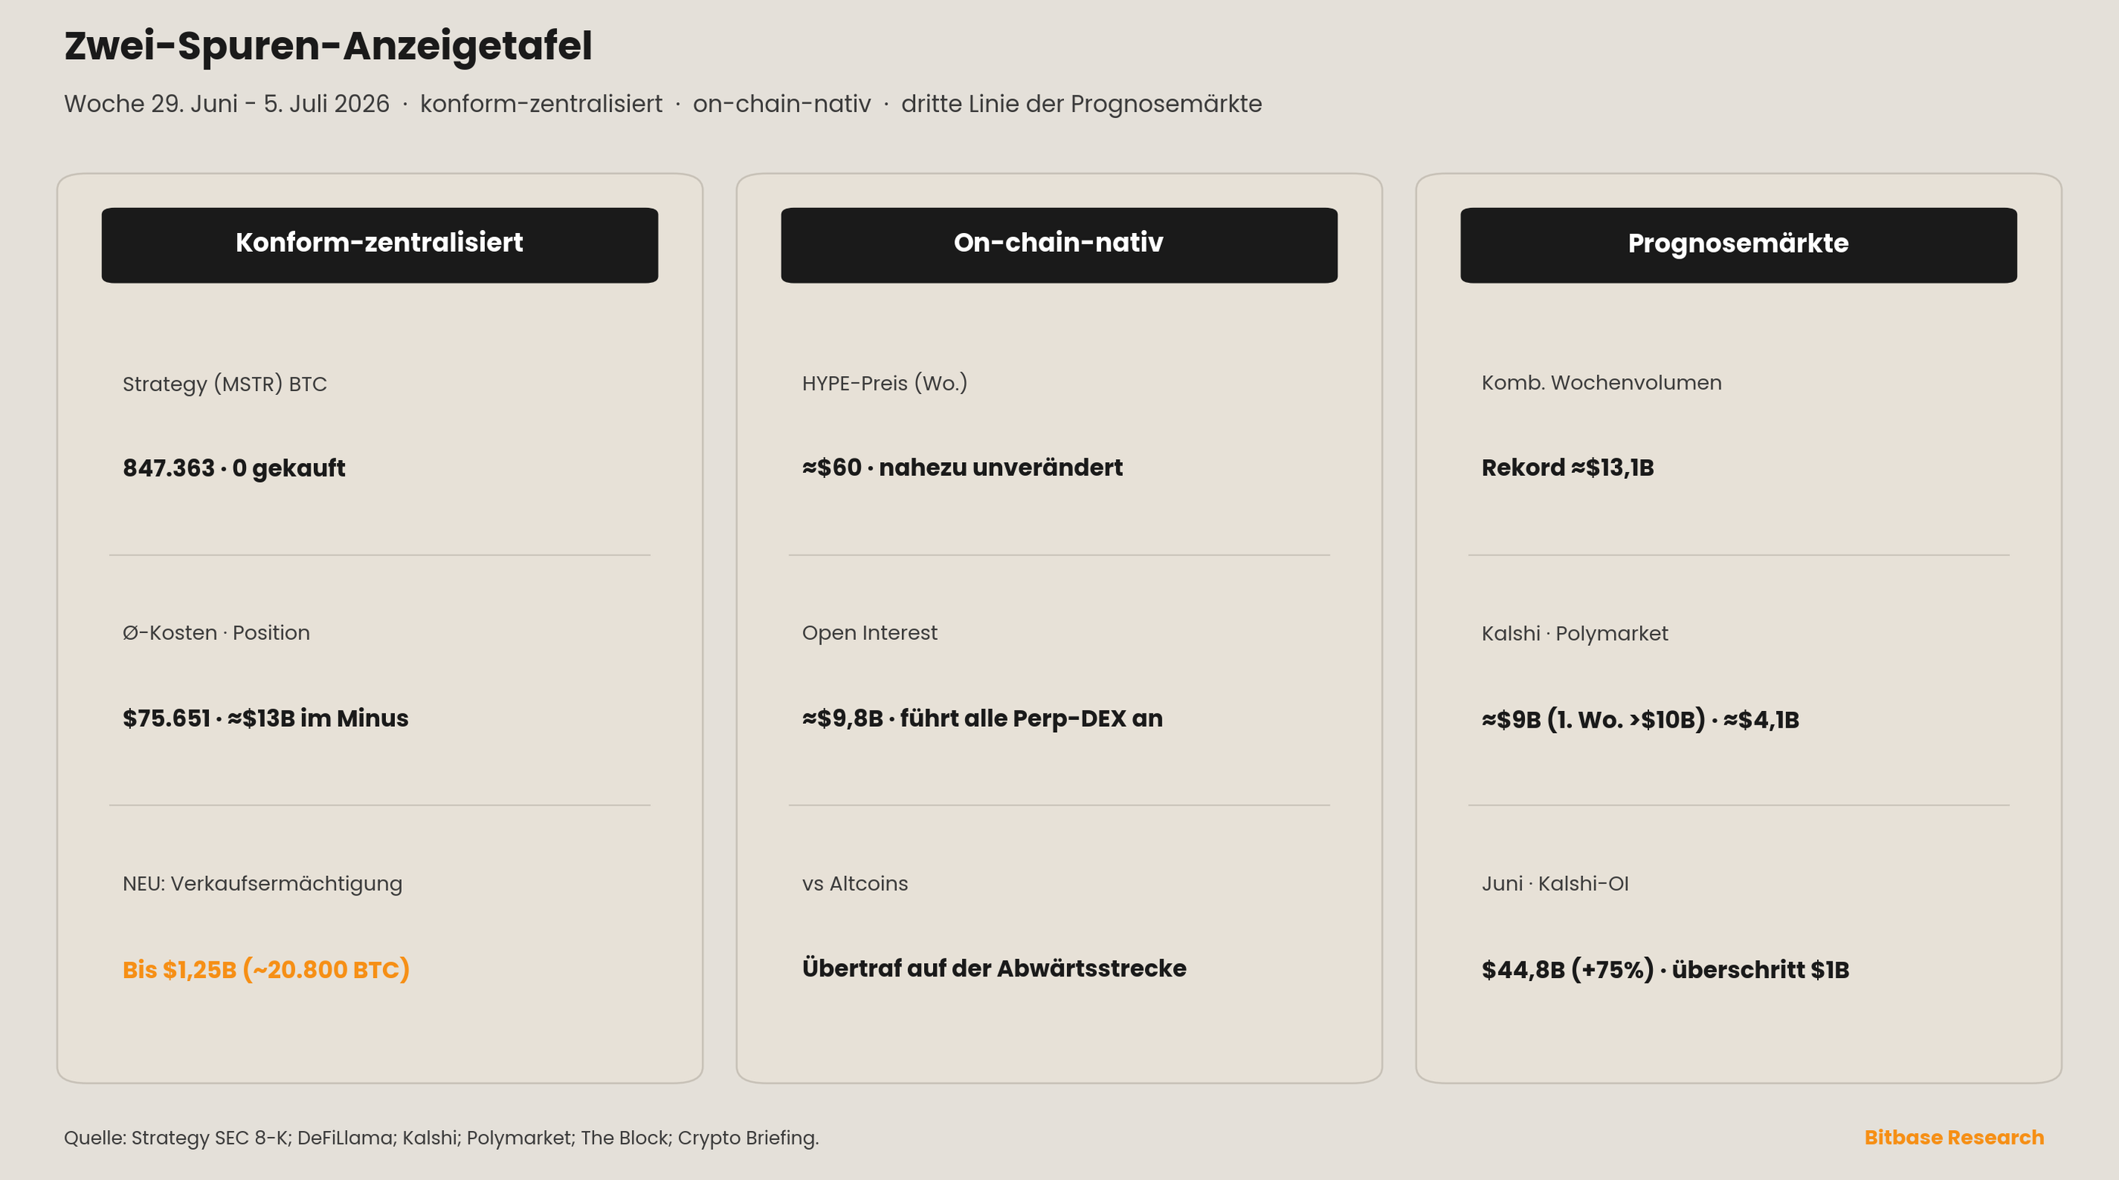Select the label HYPE-Preis (Wo.)
This screenshot has width=2119, height=1180.
(884, 383)
